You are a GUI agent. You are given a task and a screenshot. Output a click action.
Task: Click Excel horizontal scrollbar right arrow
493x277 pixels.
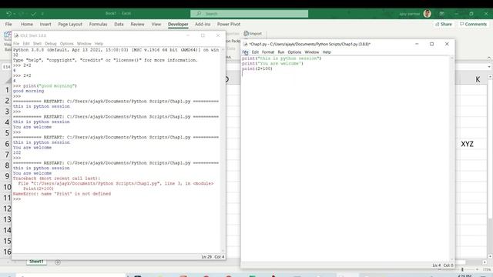(x=485, y=262)
